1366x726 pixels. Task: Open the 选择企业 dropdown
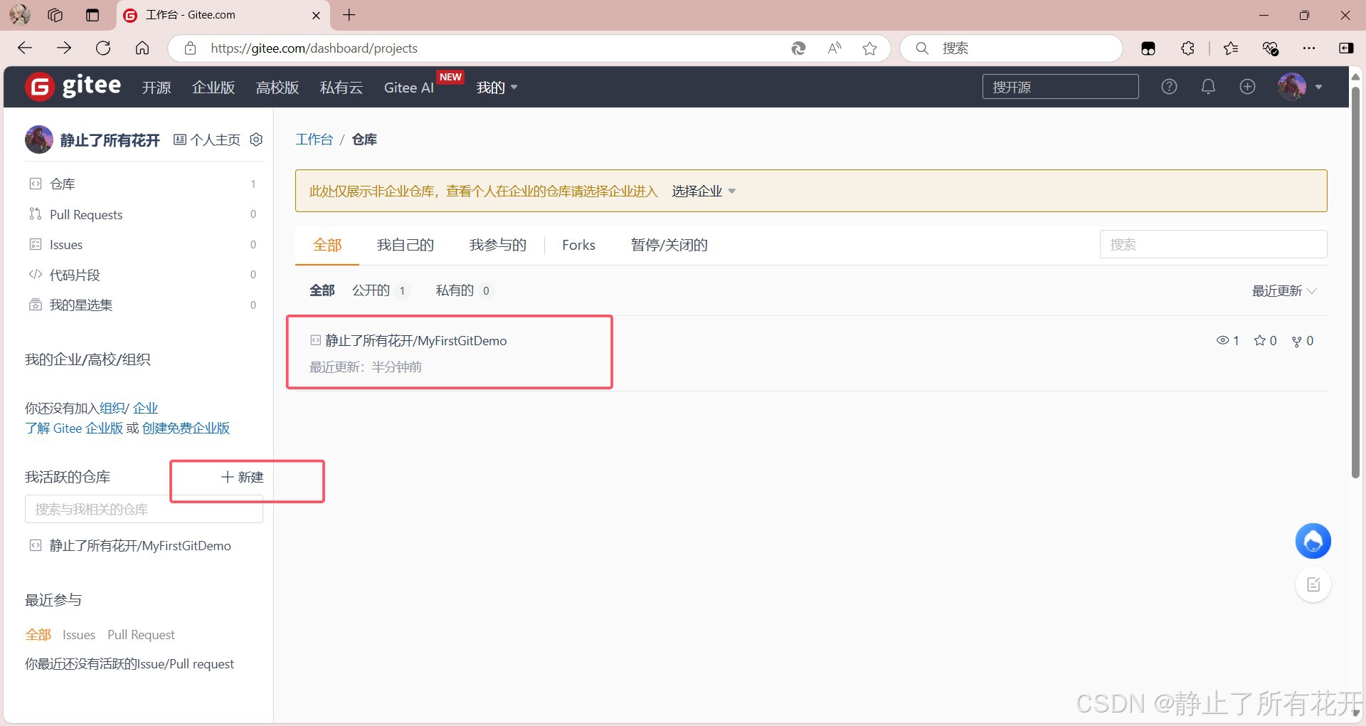pyautogui.click(x=704, y=191)
